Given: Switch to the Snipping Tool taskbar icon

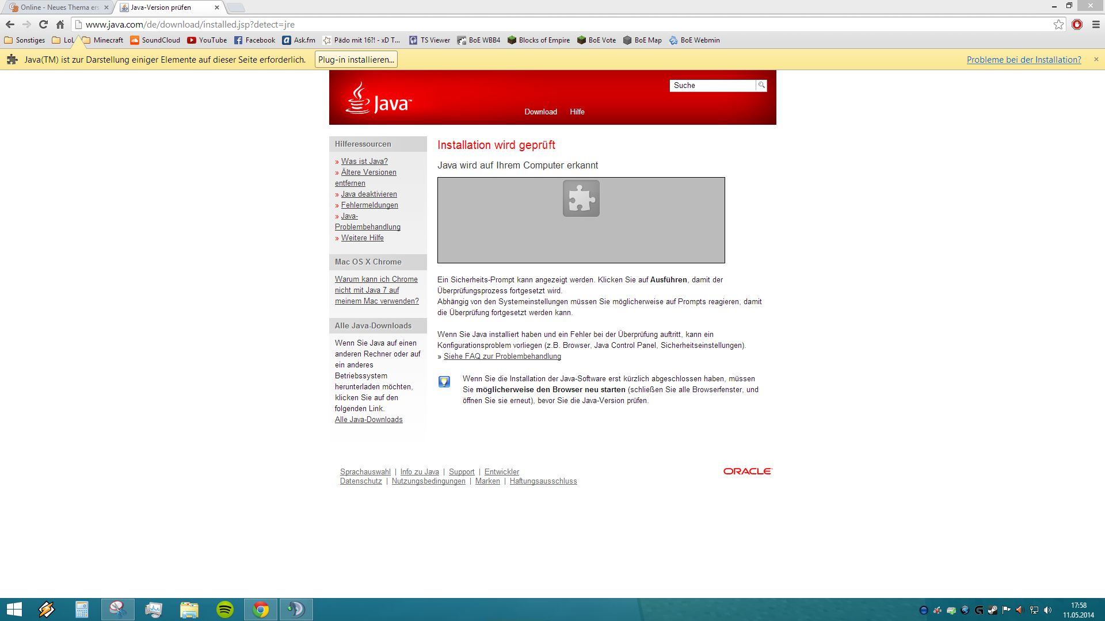Looking at the screenshot, I should pos(118,609).
